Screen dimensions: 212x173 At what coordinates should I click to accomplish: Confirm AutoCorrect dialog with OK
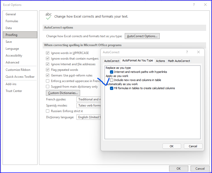172,146
